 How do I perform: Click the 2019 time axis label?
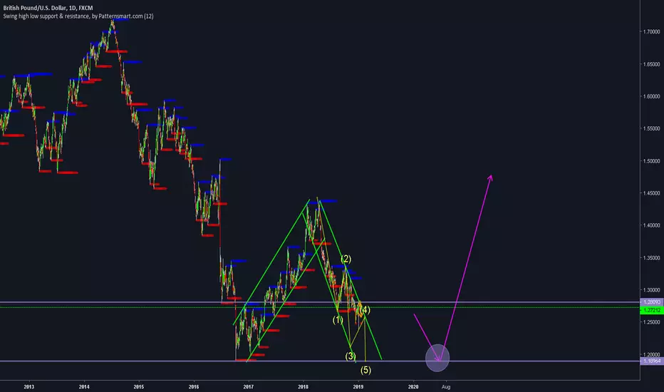coord(358,386)
